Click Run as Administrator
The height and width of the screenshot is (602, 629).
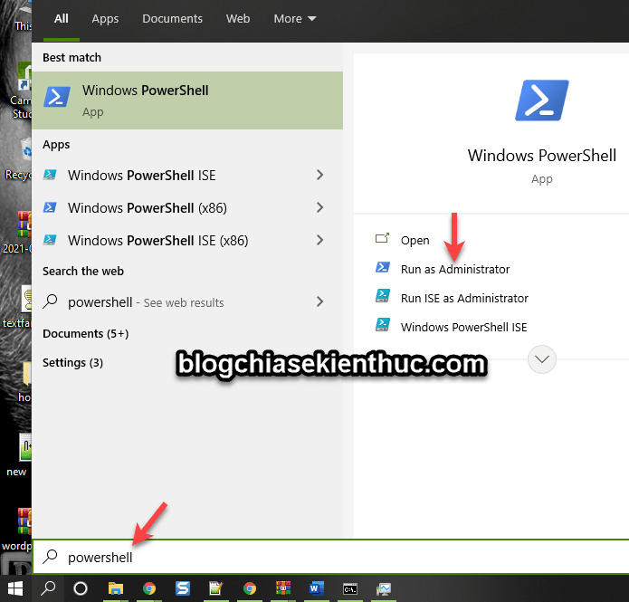coord(455,269)
